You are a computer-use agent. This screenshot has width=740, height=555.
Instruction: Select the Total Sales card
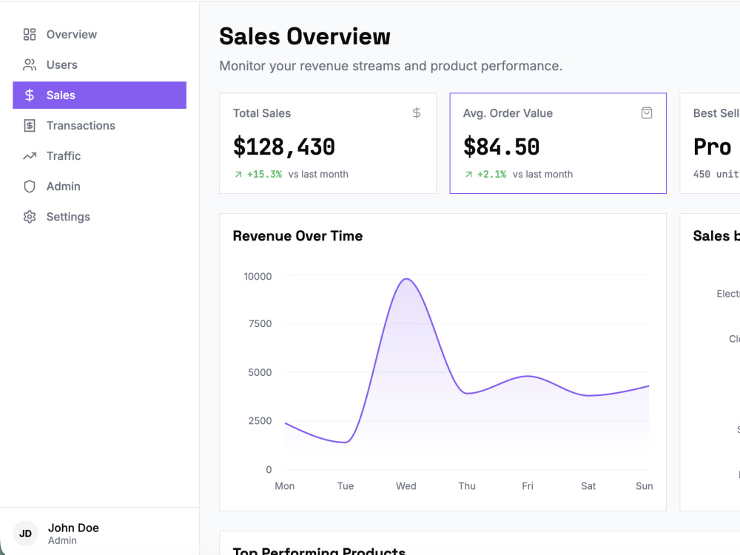pyautogui.click(x=328, y=144)
